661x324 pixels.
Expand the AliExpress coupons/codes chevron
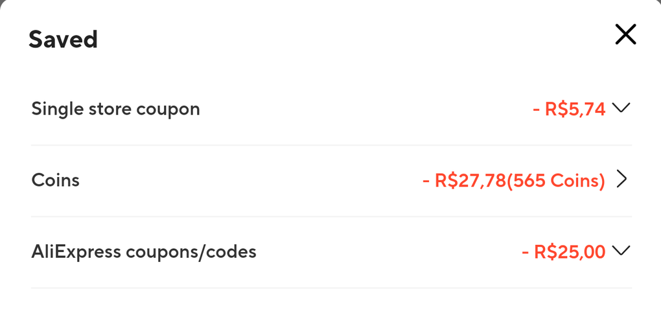click(621, 251)
